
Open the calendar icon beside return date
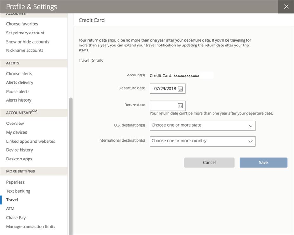tap(181, 106)
